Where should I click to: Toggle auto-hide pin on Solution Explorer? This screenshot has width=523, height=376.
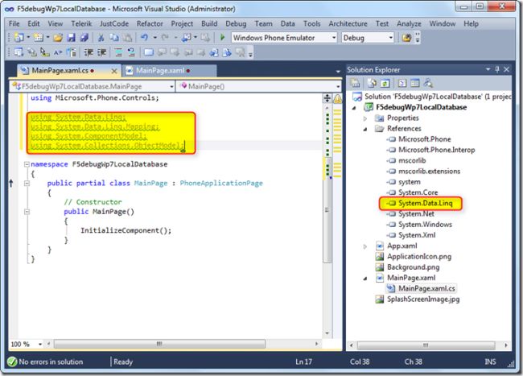[497, 69]
